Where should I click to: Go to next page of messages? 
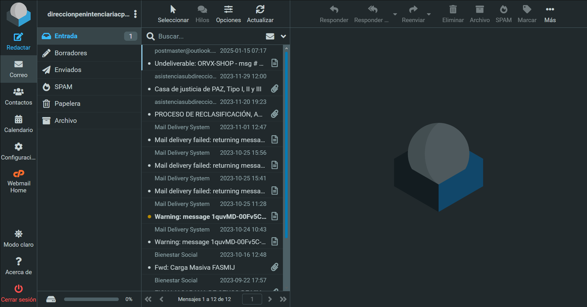270,299
